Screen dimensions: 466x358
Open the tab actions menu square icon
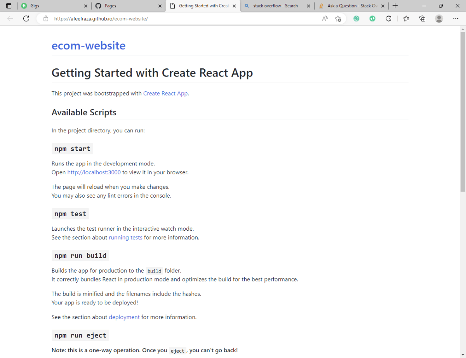[9, 5]
